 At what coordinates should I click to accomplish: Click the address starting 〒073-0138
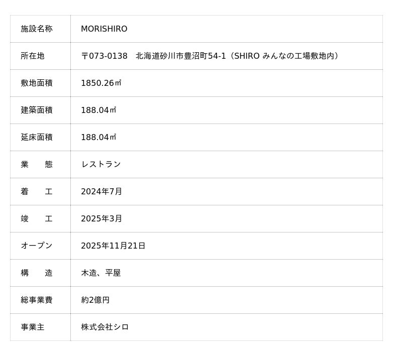(210, 56)
